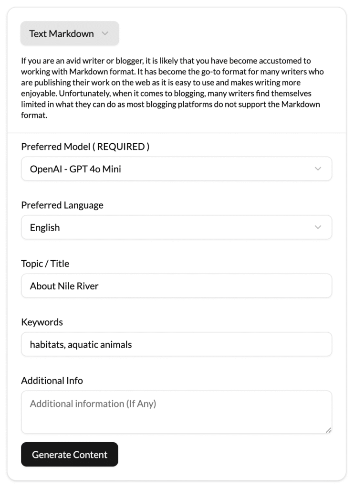Click the Topic / Title label
This screenshot has height=489, width=354.
(x=45, y=264)
